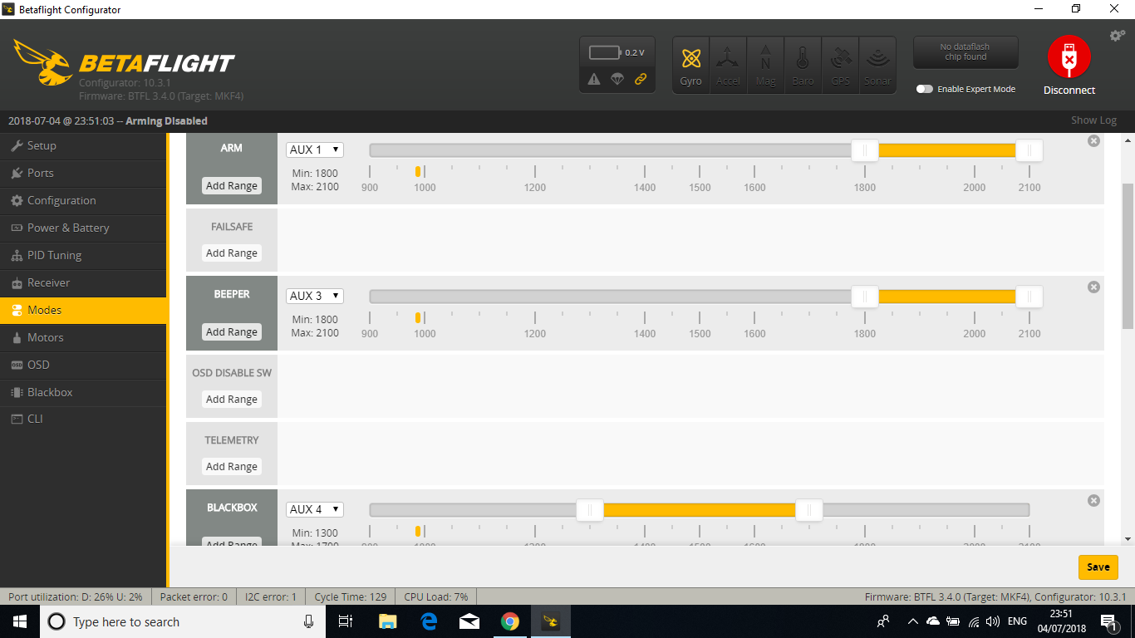Screen dimensions: 1135x638
Task: Open the Receiver tab
Action: 83,282
